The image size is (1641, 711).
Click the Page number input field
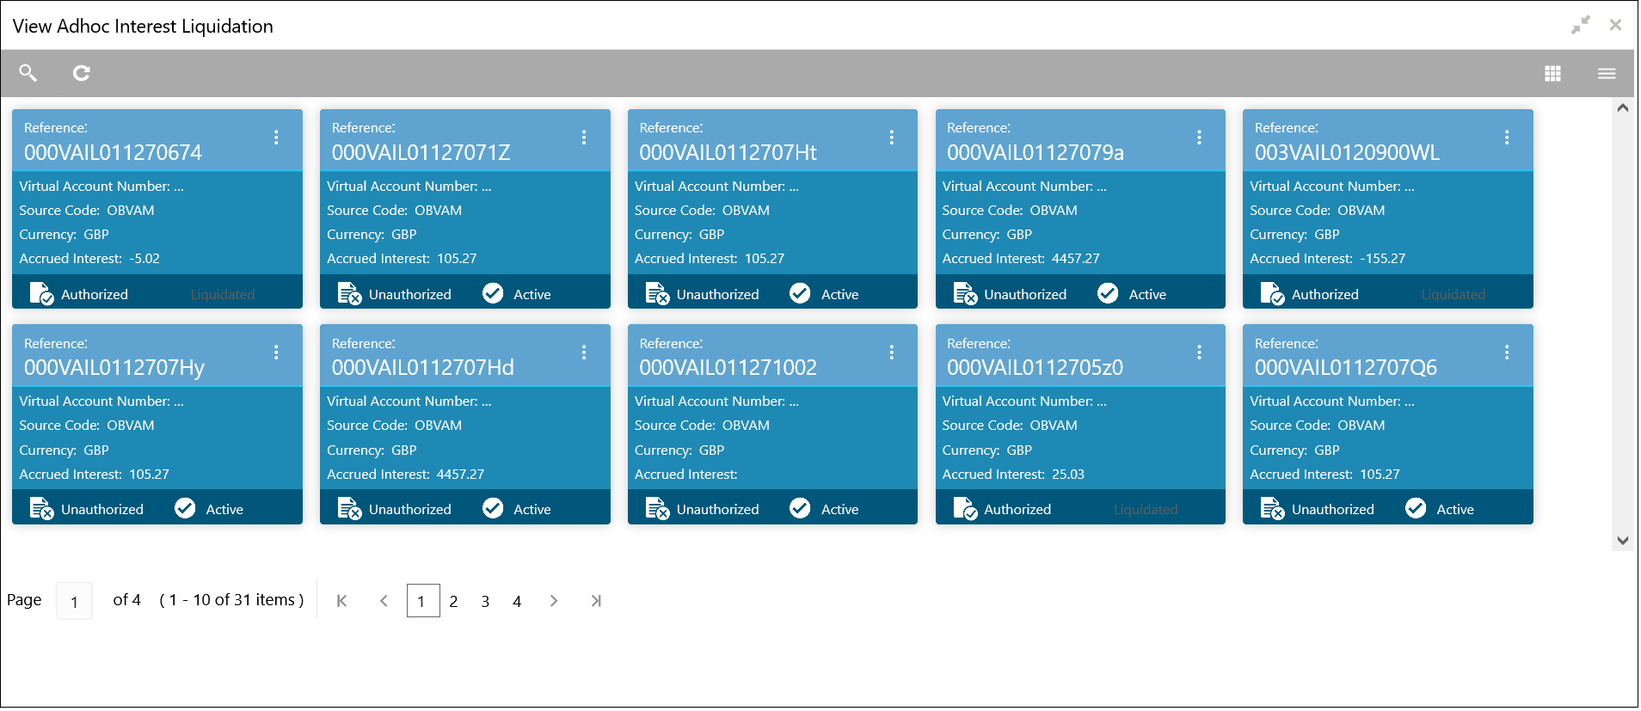(75, 601)
